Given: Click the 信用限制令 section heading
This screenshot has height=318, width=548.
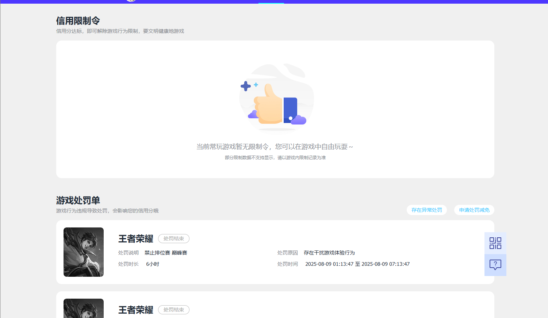Looking at the screenshot, I should point(77,20).
